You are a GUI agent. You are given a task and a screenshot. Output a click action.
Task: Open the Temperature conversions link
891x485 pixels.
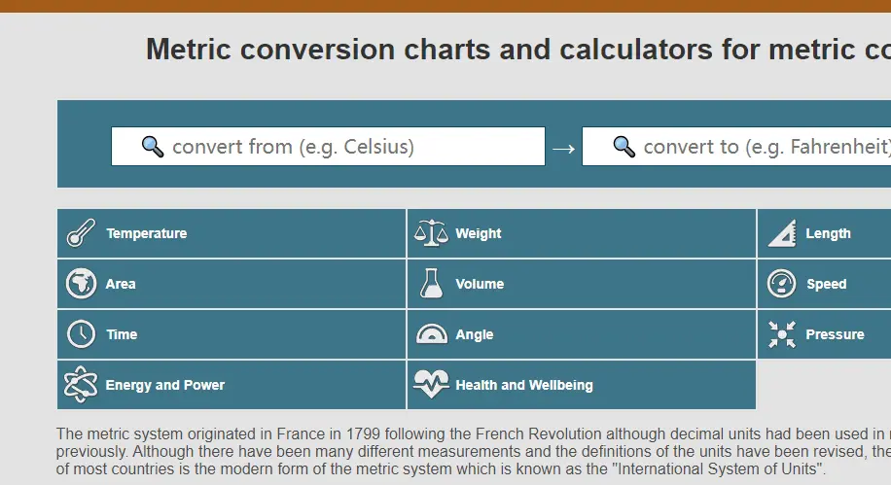pyautogui.click(x=147, y=233)
